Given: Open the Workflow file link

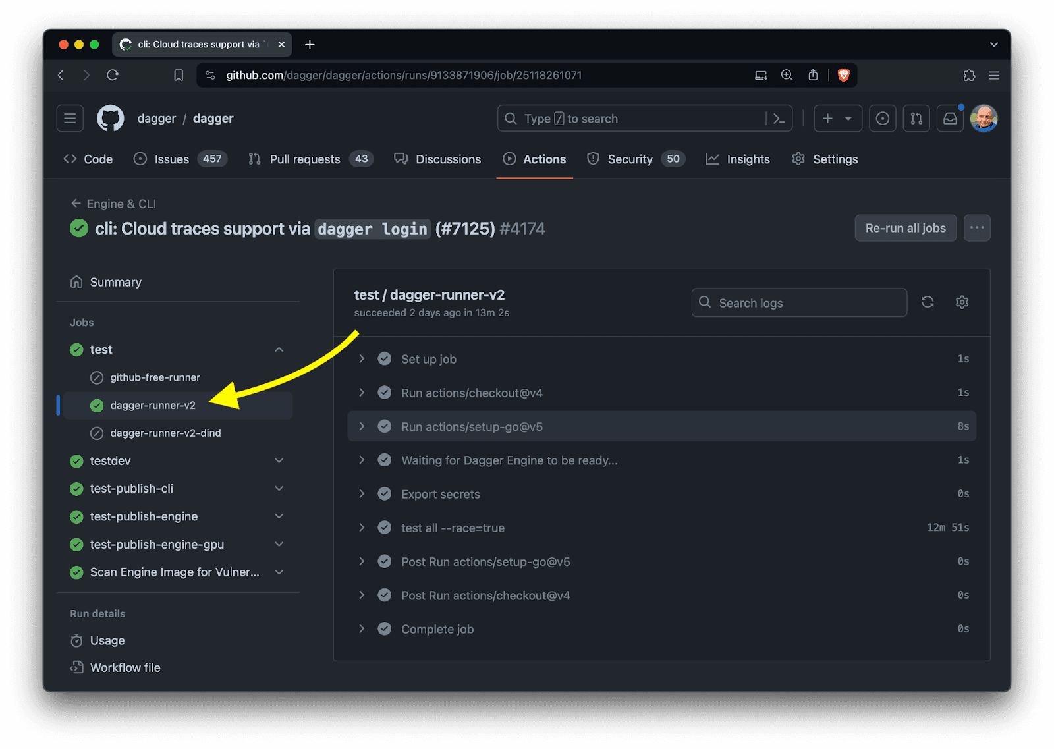Looking at the screenshot, I should click(x=125, y=668).
